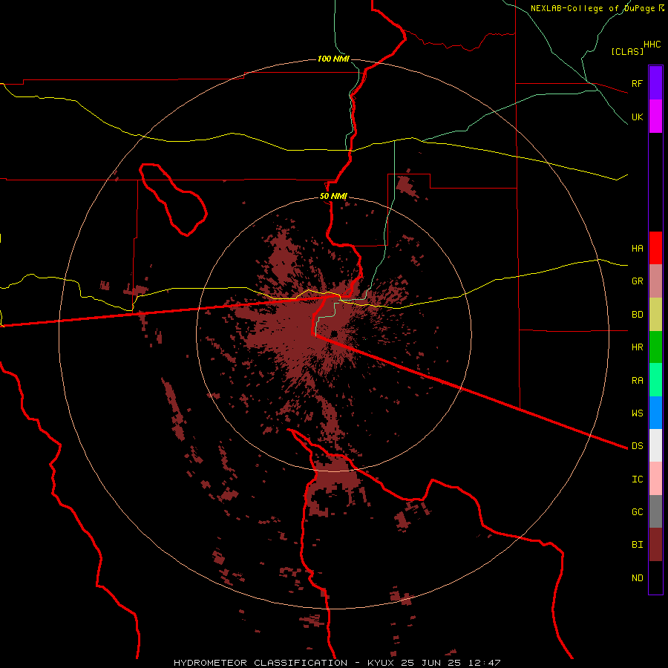
Task: Click the DS legend label
Action: click(638, 445)
